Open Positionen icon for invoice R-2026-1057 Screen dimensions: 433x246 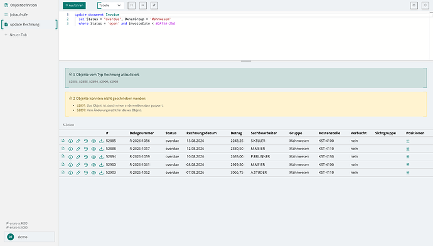(x=408, y=149)
